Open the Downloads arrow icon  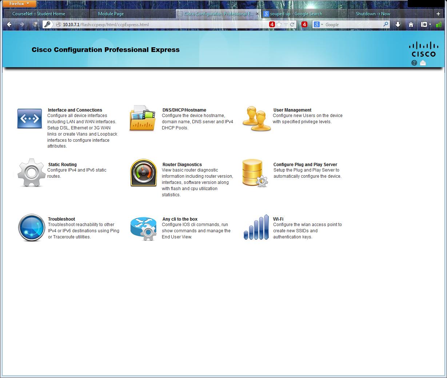point(398,24)
